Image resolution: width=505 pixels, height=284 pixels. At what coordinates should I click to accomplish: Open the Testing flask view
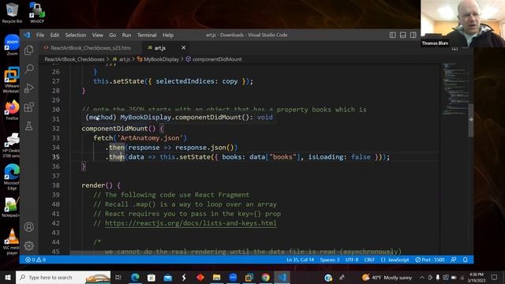[x=29, y=126]
